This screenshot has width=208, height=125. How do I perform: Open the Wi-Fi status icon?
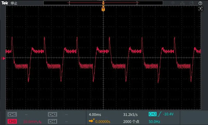point(173,3)
